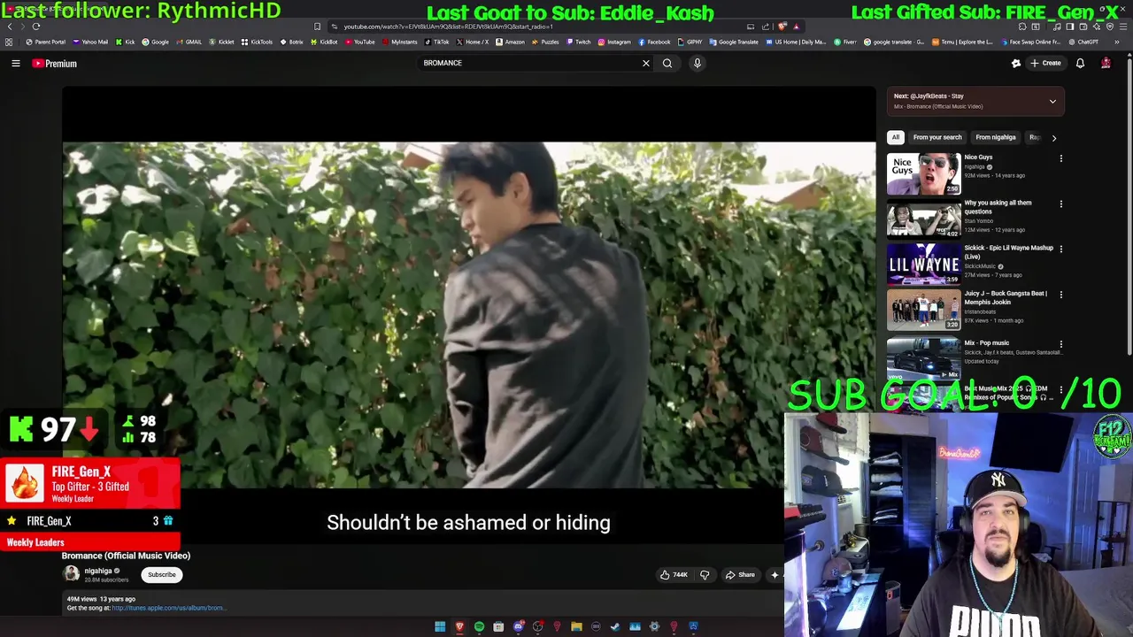Click the Bromance video player
The width and height of the screenshot is (1133, 637).
coord(469,314)
